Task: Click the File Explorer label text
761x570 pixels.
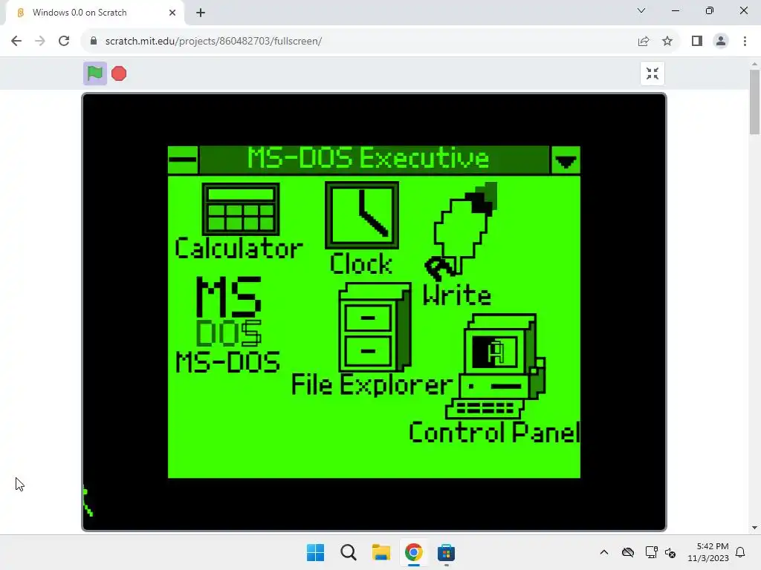Action: [x=372, y=385]
